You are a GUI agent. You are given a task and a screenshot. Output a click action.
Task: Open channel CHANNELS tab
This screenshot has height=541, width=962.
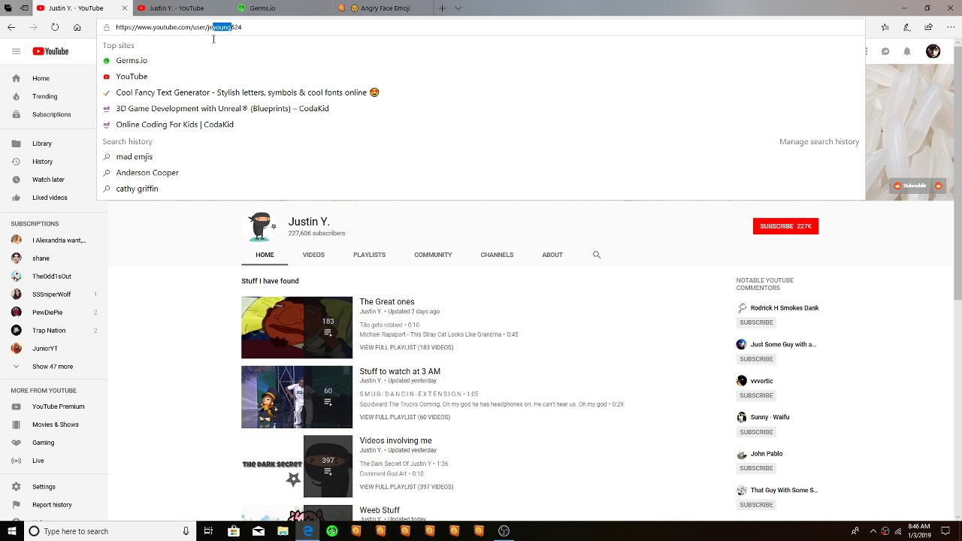pyautogui.click(x=497, y=255)
